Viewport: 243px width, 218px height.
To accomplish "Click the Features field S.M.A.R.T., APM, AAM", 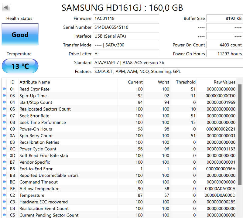I will pos(168,71).
